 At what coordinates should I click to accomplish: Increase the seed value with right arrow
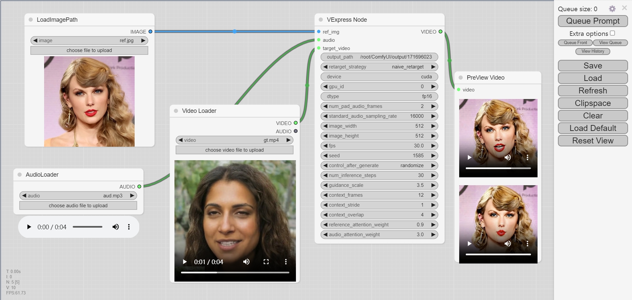433,156
